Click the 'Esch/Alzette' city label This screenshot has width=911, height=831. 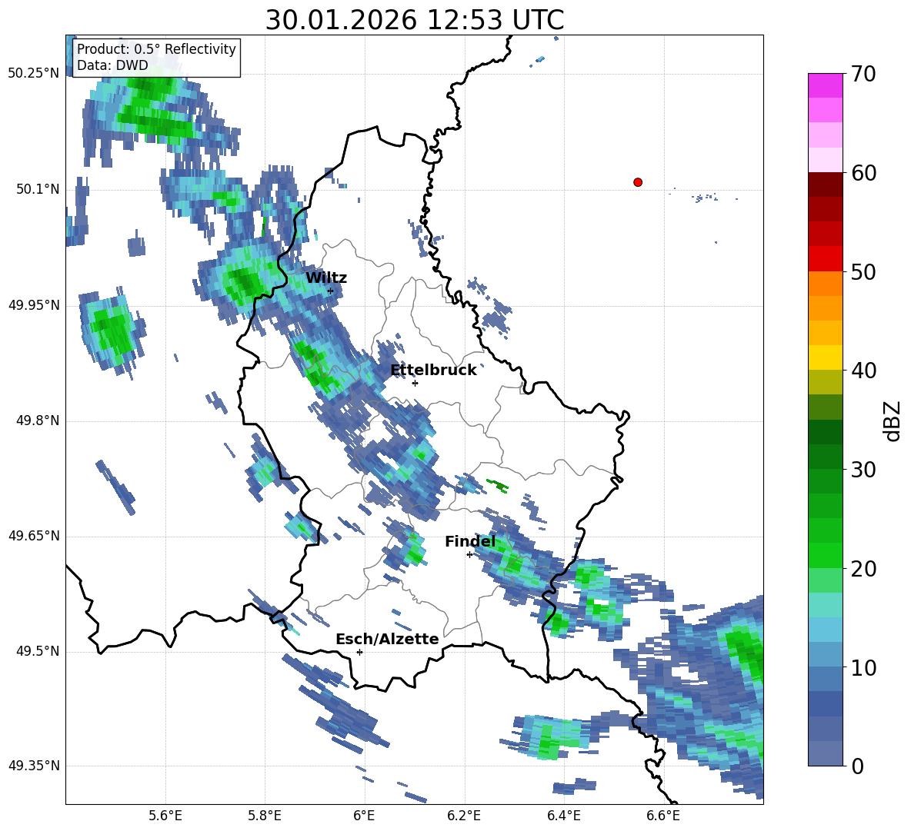pos(387,639)
